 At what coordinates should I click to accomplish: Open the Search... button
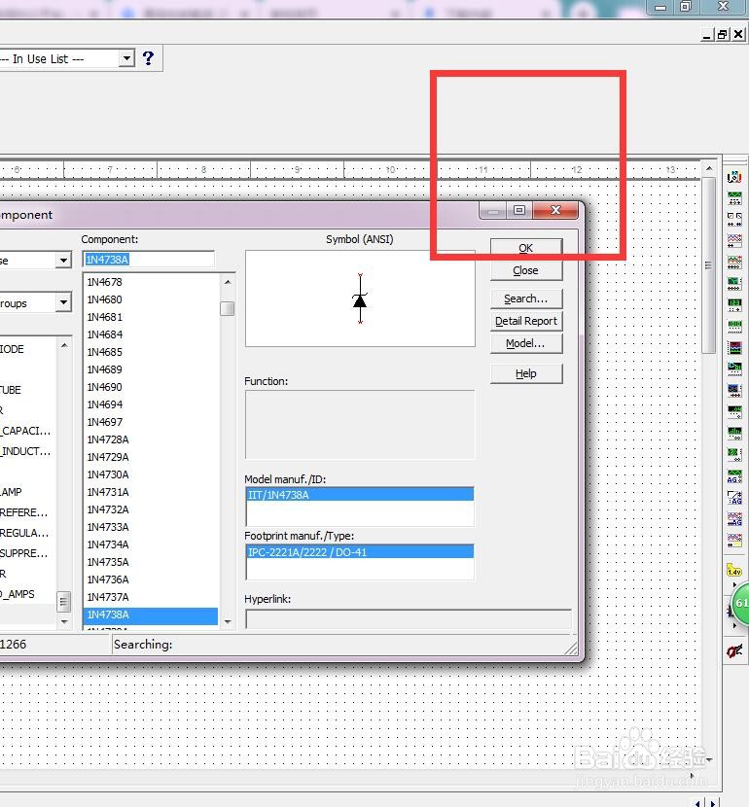click(526, 298)
